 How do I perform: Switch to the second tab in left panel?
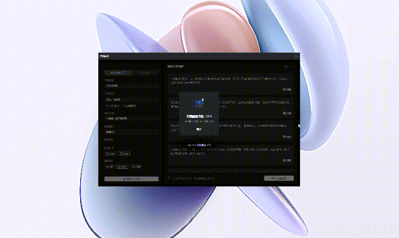click(x=145, y=73)
